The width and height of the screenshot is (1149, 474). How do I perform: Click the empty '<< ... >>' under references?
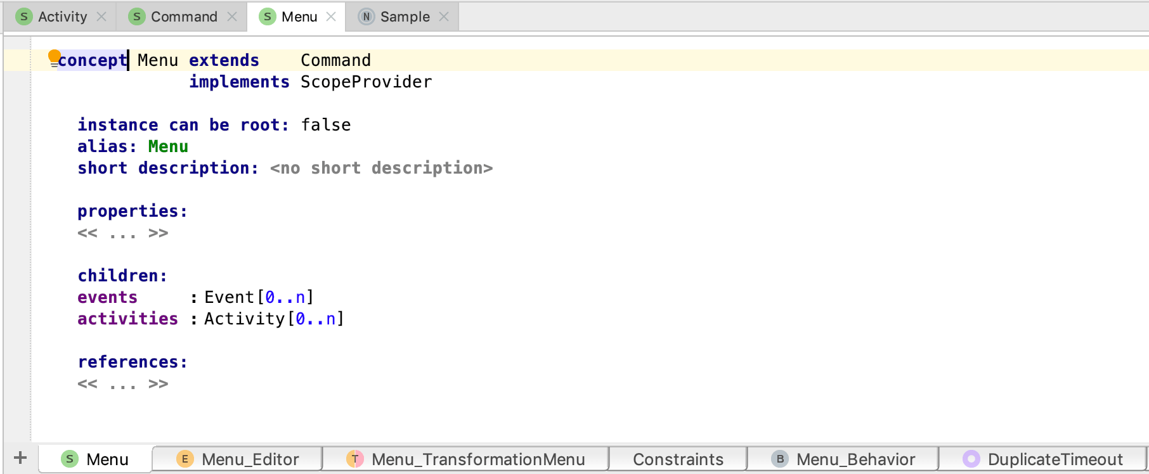pyautogui.click(x=122, y=384)
